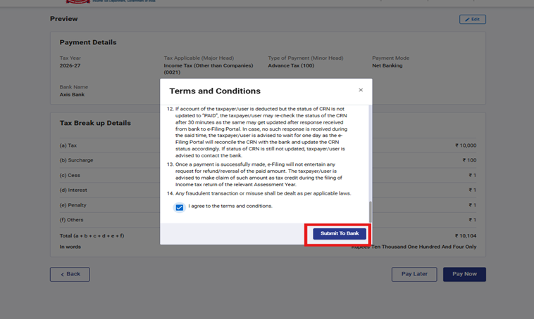Go back using the Back button

pos(70,274)
